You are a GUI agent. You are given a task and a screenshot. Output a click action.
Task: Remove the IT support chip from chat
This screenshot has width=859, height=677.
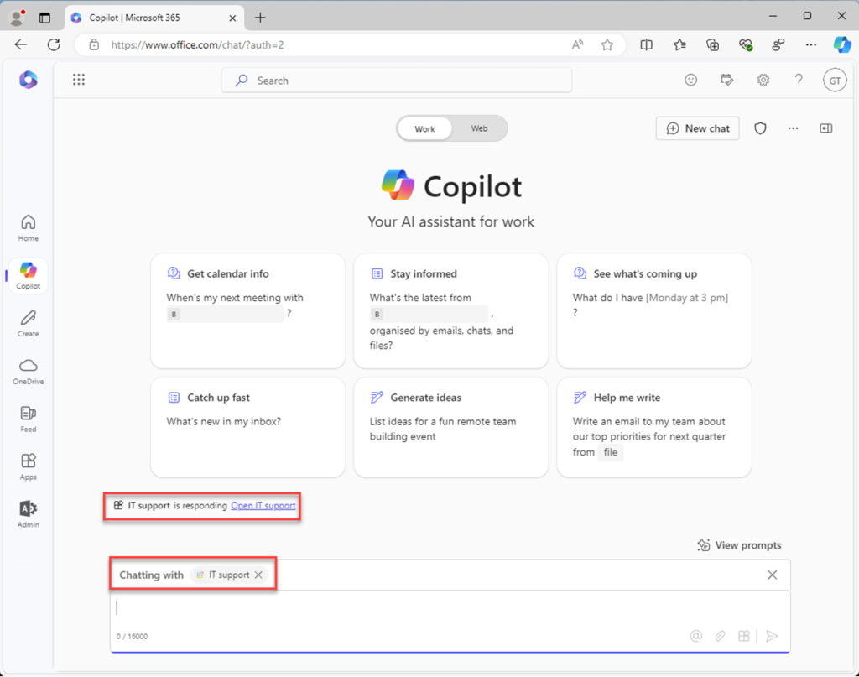(258, 575)
